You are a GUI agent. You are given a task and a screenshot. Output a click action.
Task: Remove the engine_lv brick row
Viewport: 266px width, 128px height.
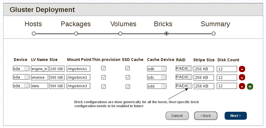242,69
